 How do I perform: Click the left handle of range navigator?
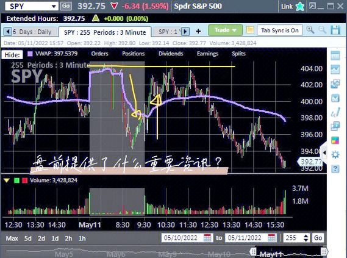(253, 251)
